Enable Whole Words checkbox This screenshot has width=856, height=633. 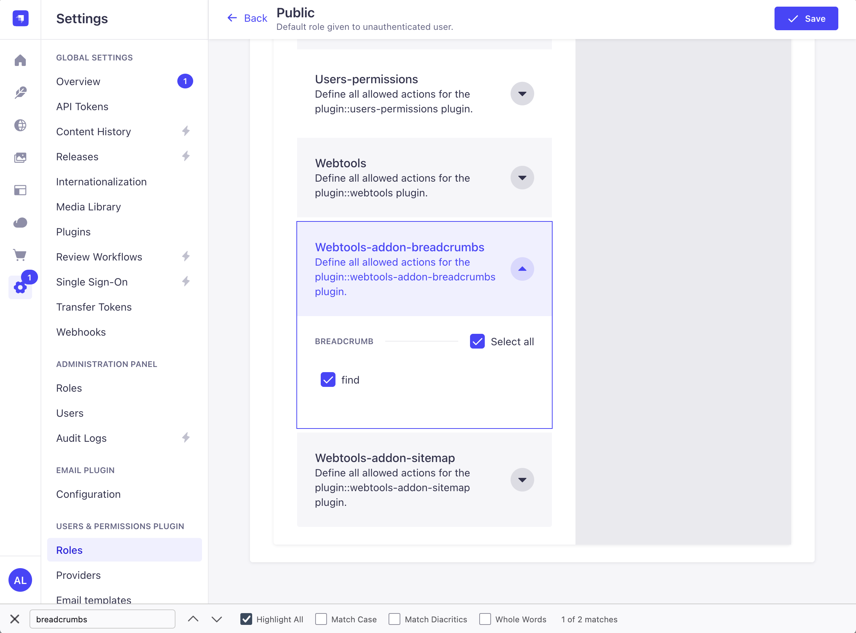tap(485, 619)
